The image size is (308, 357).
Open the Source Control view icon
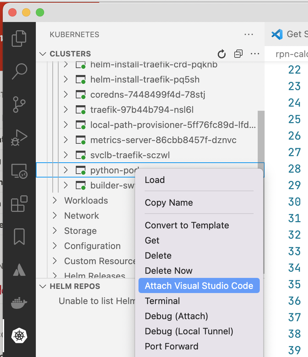19,105
